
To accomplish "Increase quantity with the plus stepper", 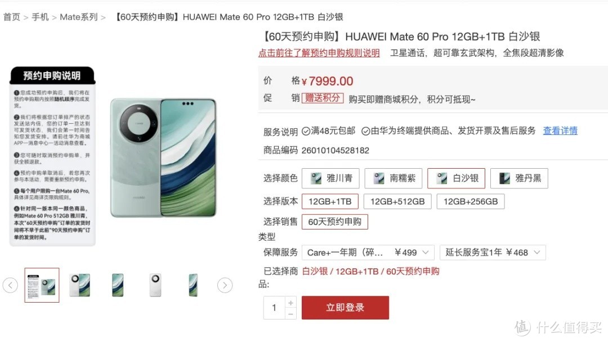I will pyautogui.click(x=291, y=302).
